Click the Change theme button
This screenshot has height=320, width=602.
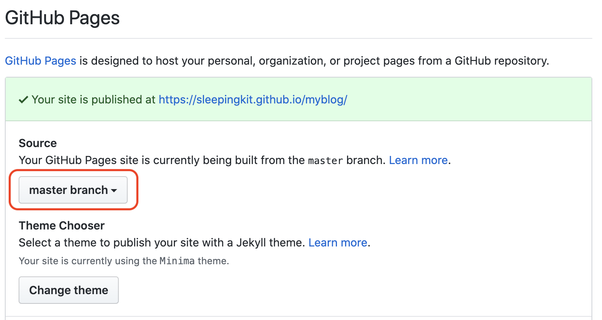click(69, 290)
